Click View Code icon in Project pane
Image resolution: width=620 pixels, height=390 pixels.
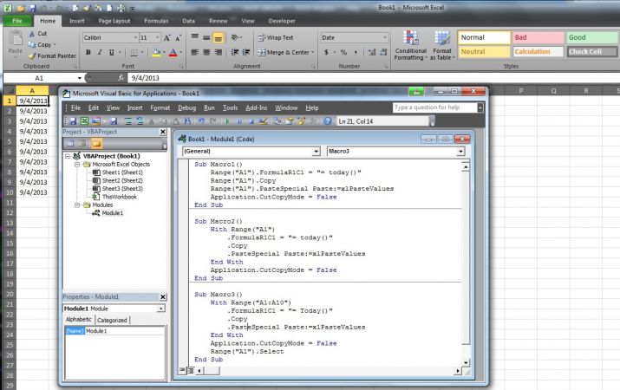click(70, 144)
